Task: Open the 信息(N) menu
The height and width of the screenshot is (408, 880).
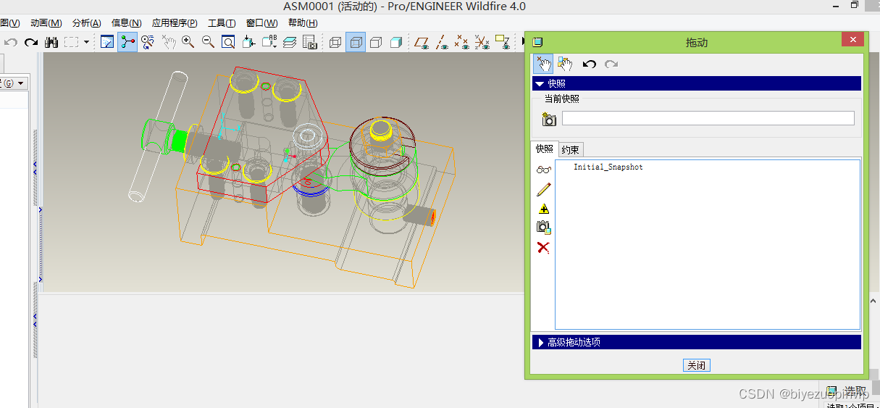Action: coord(126,23)
